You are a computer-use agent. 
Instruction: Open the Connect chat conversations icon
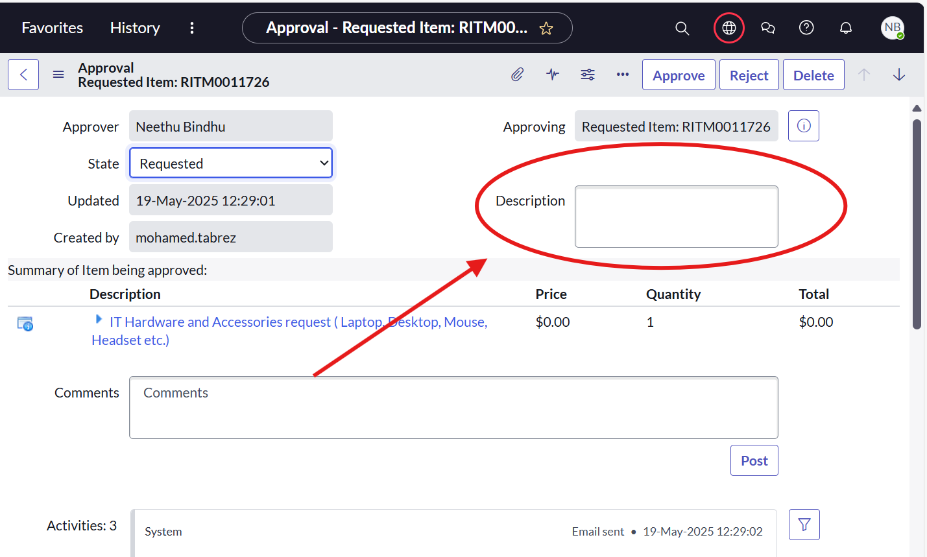tap(767, 27)
